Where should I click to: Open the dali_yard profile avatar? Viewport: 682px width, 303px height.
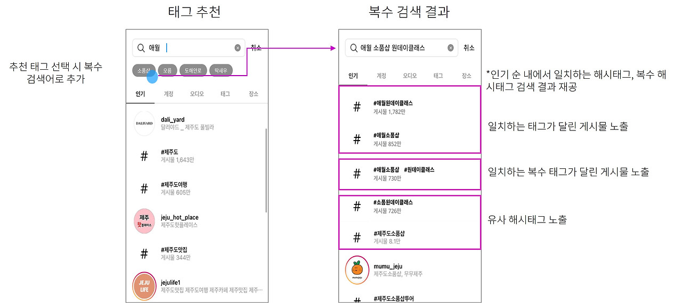pos(144,124)
